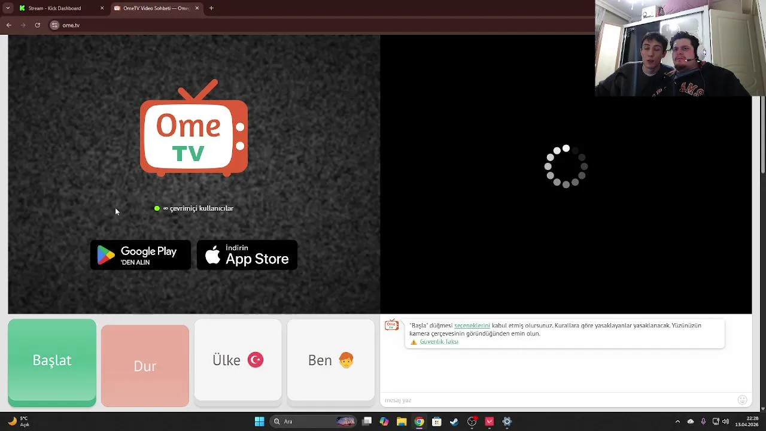
Task: Open File Explorer from taskbar
Action: [x=402, y=421]
